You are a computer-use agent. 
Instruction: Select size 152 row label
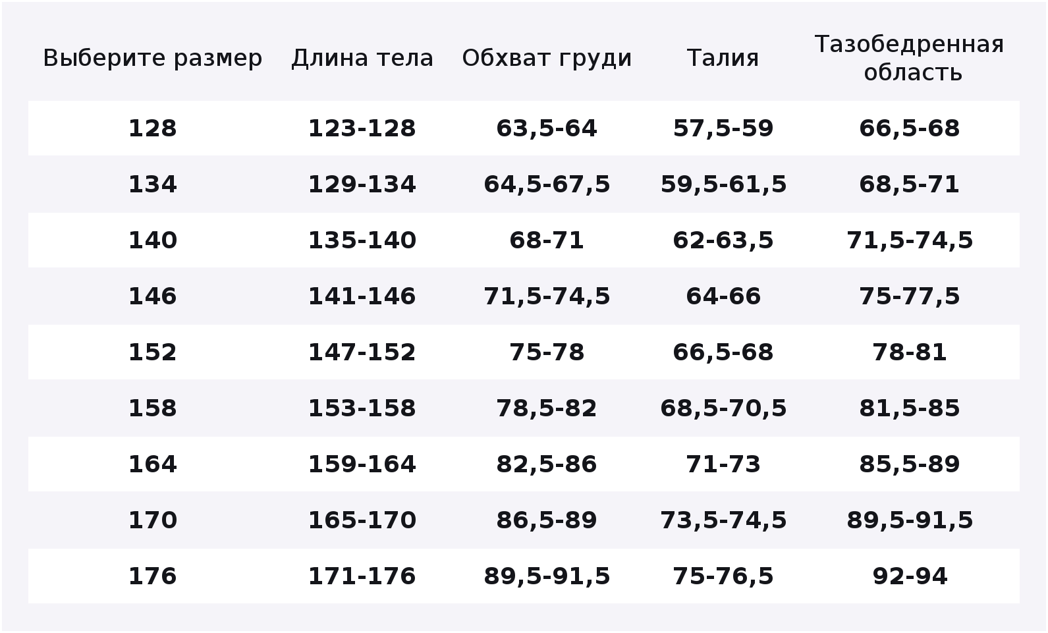(x=152, y=352)
